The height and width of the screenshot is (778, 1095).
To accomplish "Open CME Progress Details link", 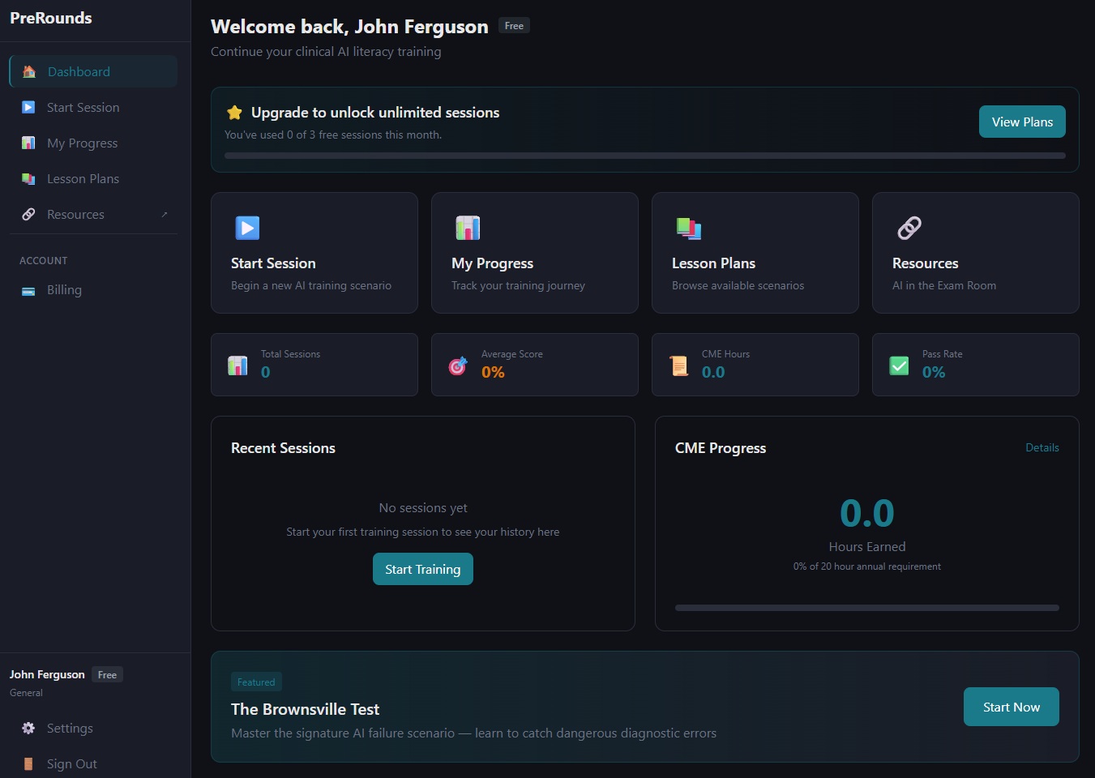I will [1042, 447].
